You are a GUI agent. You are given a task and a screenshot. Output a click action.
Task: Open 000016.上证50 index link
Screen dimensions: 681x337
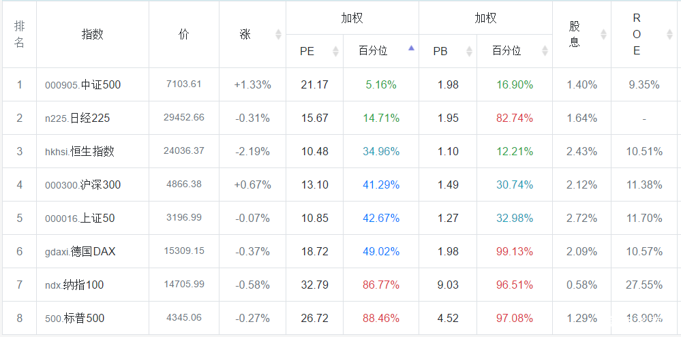80,218
